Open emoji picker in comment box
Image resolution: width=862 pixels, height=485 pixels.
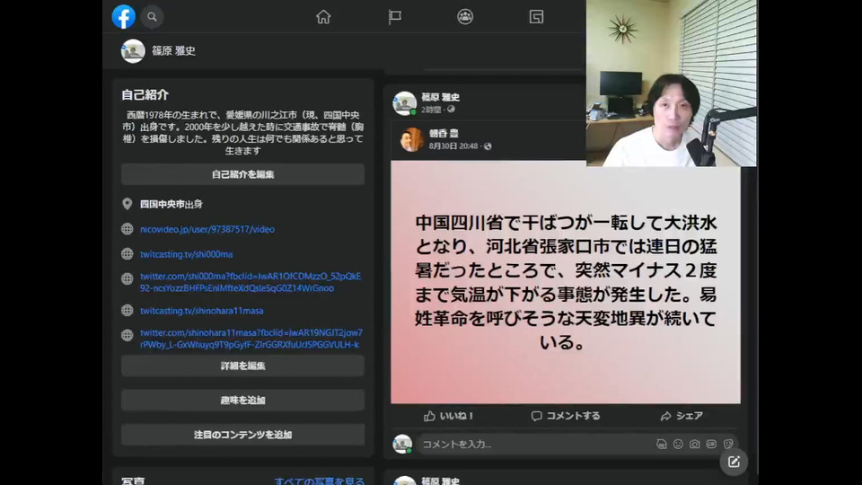click(x=678, y=444)
